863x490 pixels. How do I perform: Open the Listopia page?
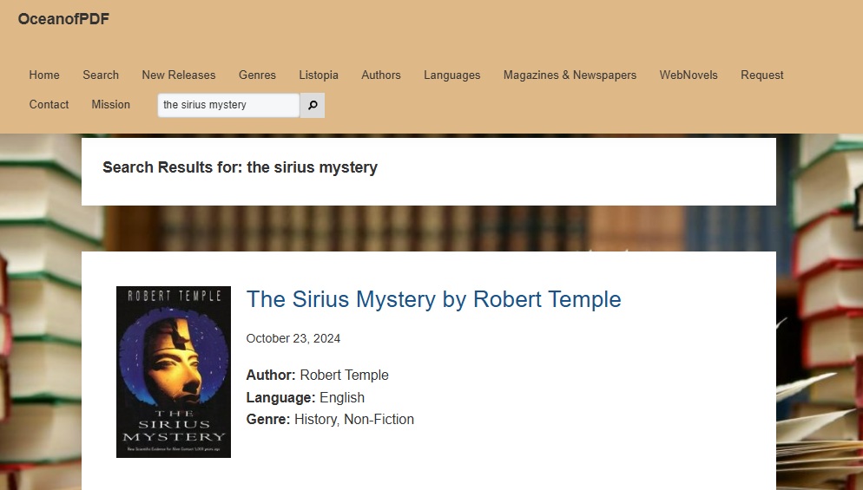point(319,75)
